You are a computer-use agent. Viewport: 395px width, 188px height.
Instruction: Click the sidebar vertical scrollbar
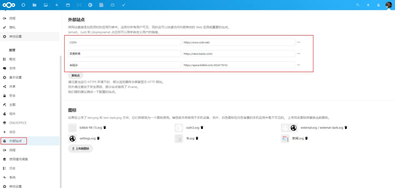pos(61,121)
